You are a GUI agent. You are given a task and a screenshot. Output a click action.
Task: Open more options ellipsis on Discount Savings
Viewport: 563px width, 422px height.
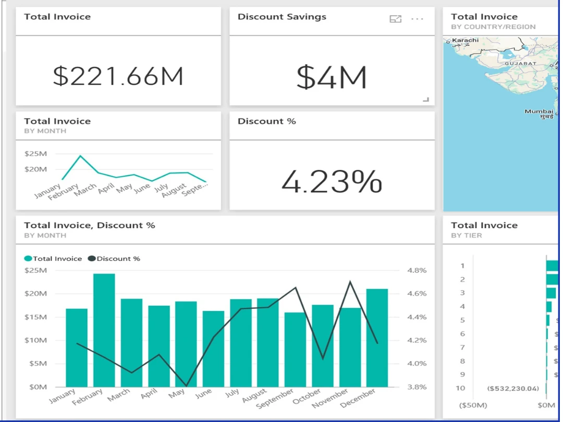click(417, 19)
